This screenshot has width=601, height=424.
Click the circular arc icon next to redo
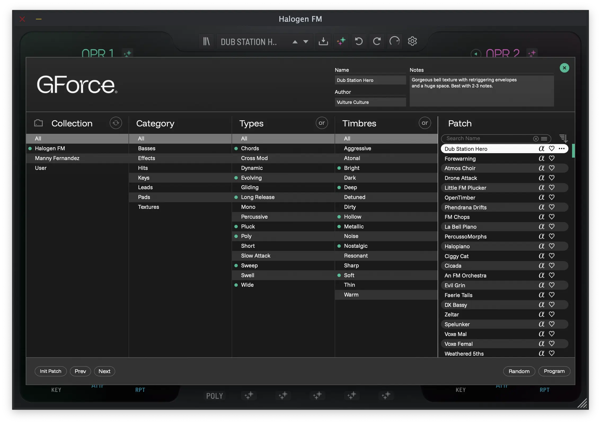pyautogui.click(x=395, y=41)
